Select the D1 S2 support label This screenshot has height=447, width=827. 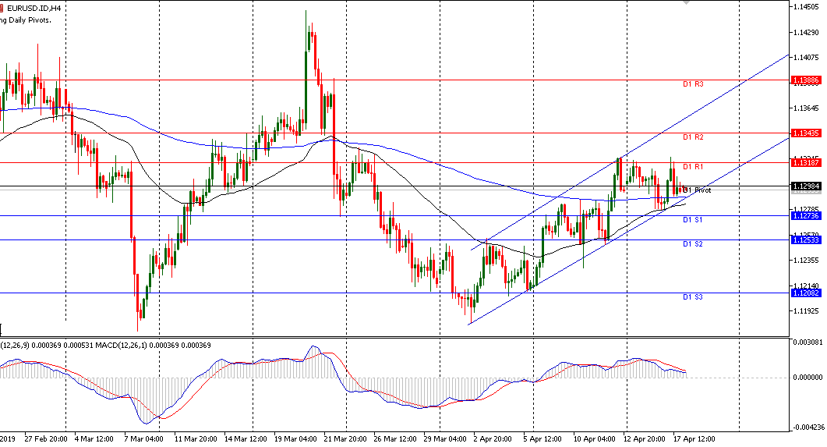[x=692, y=244]
